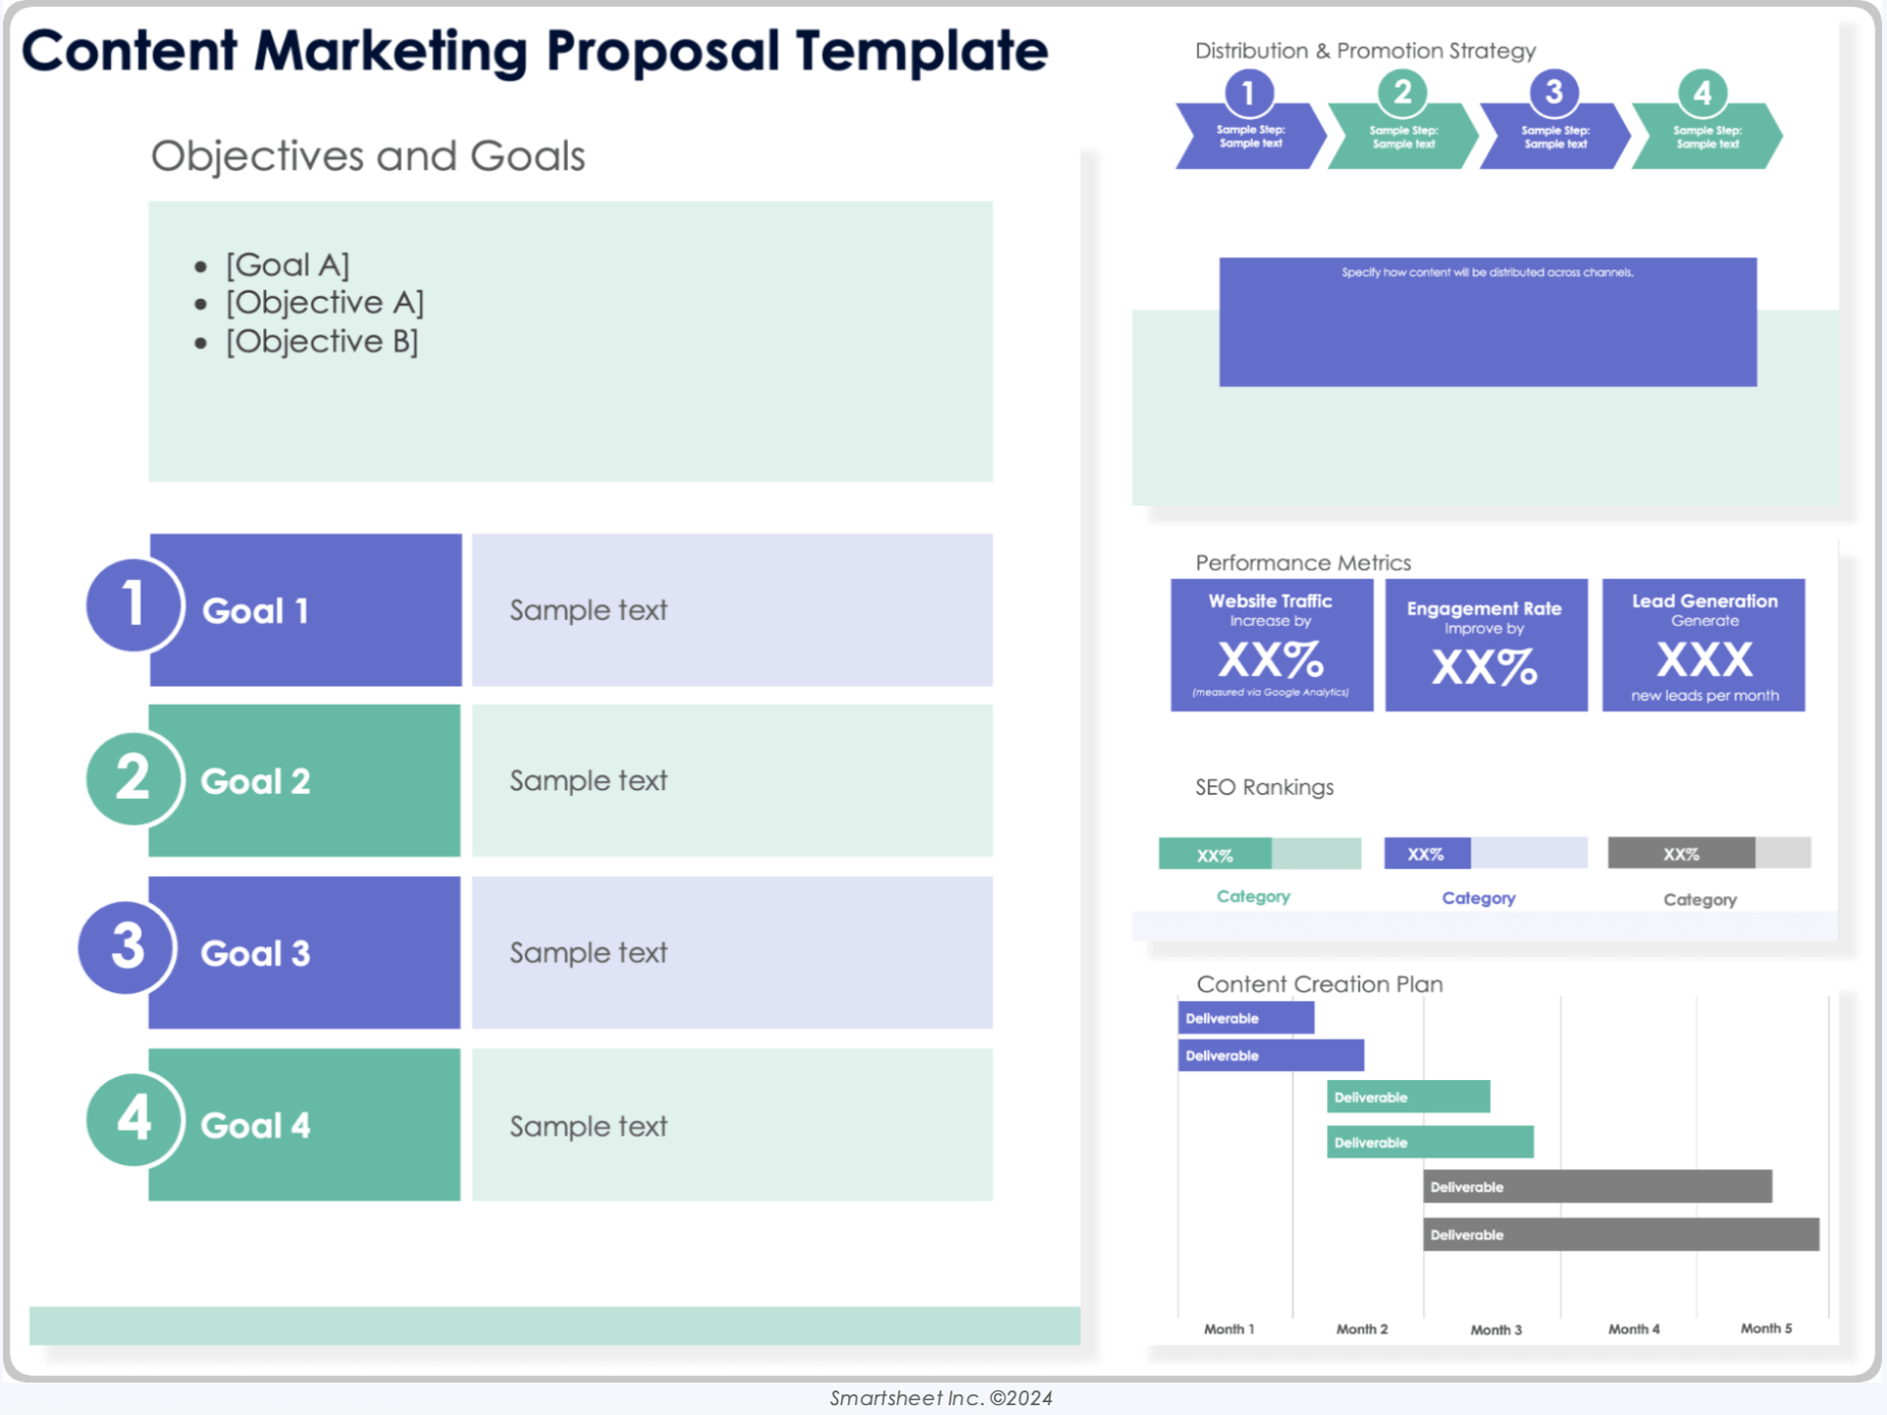This screenshot has width=1887, height=1415.
Task: Click the Month 3 axis label
Action: [1496, 1330]
